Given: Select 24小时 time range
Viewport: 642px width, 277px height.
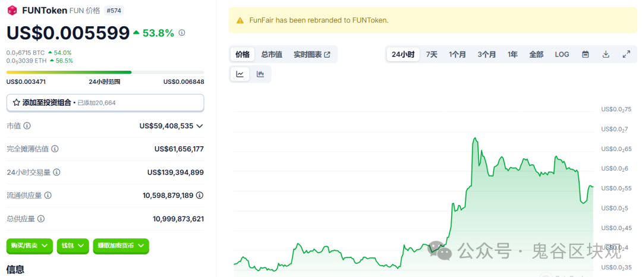Looking at the screenshot, I should 403,54.
